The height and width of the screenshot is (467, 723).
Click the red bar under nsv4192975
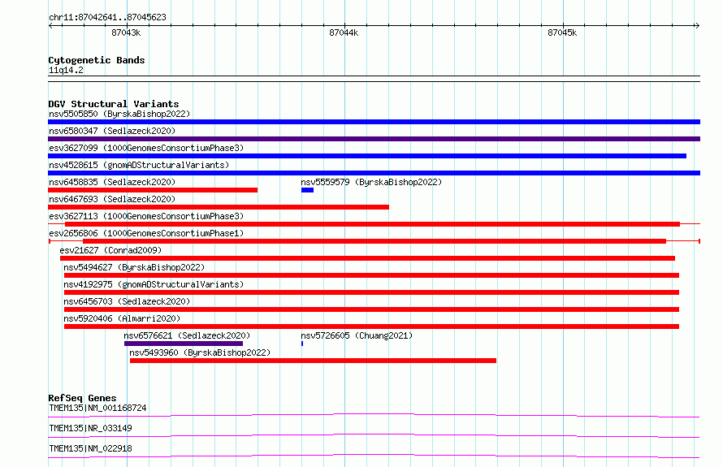[x=371, y=292]
